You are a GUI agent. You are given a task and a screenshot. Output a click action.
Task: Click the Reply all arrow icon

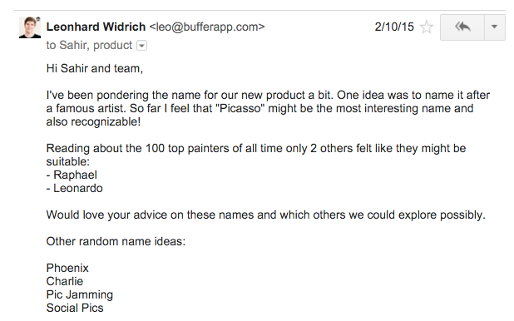pos(462,27)
